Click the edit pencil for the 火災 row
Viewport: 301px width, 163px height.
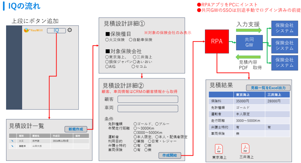coord(12,141)
